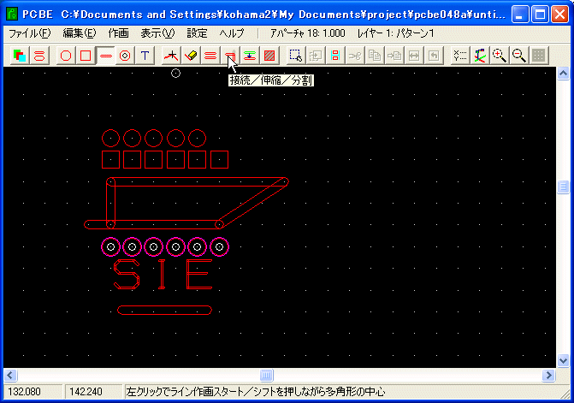Toggle the grid display button
574x403 pixels.
538,56
